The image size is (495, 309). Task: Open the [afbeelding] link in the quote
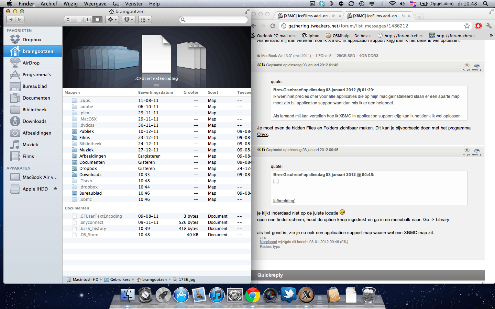[284, 201]
